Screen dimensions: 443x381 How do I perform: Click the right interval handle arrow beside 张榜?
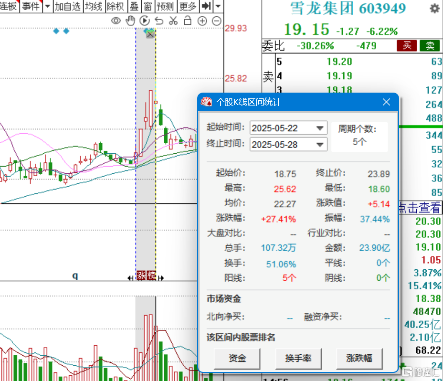[161, 278]
